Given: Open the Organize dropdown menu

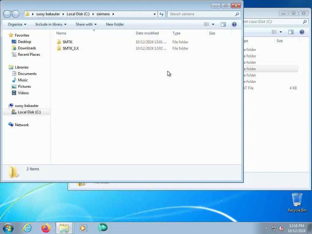Looking at the screenshot, I should point(17,24).
